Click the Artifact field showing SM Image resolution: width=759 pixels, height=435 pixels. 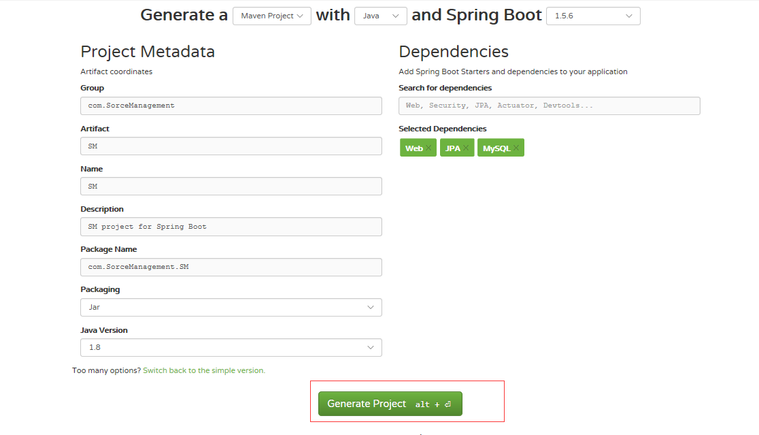(231, 146)
